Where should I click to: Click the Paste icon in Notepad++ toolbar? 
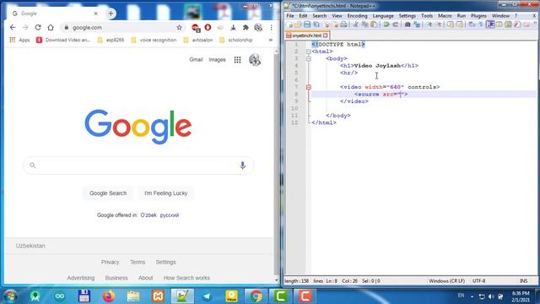coord(374,24)
